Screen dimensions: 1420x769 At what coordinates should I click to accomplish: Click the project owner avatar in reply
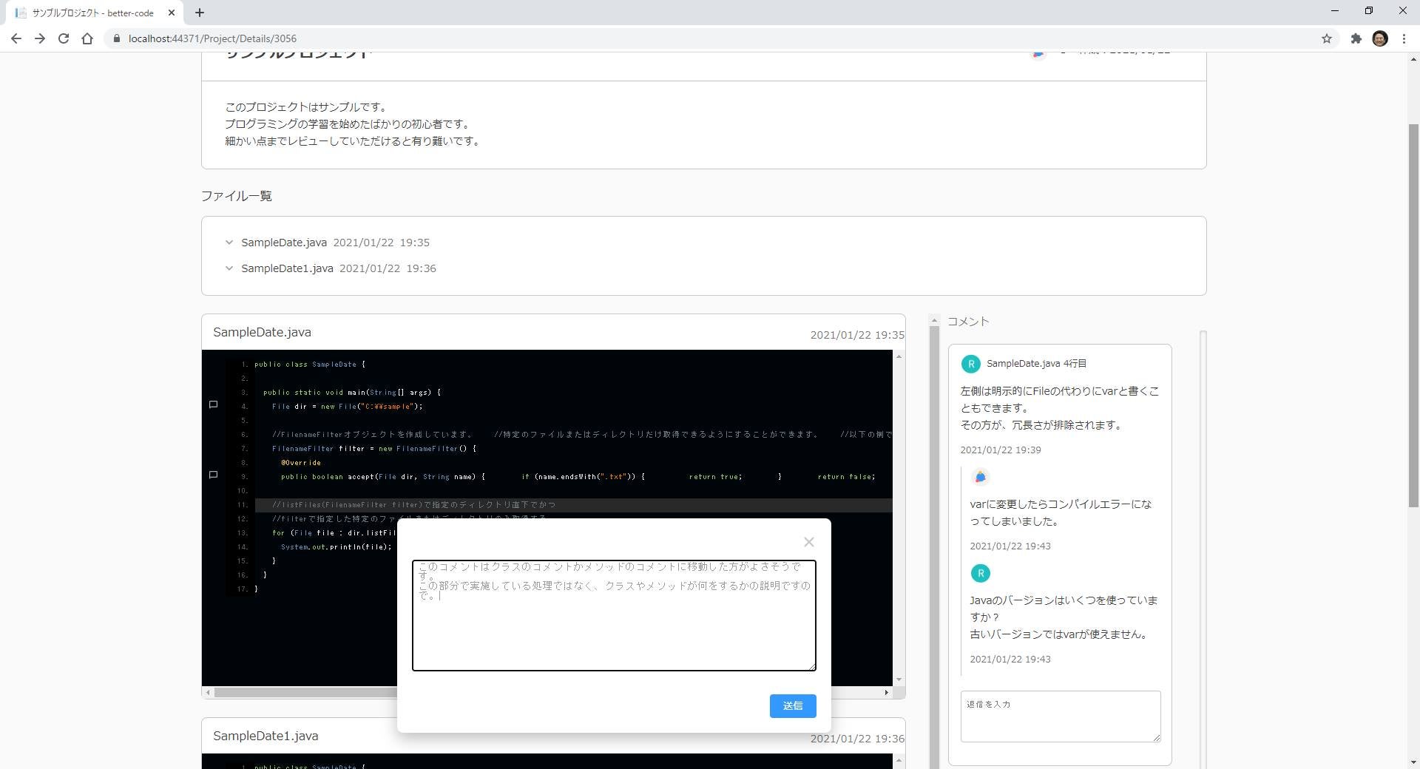[980, 477]
